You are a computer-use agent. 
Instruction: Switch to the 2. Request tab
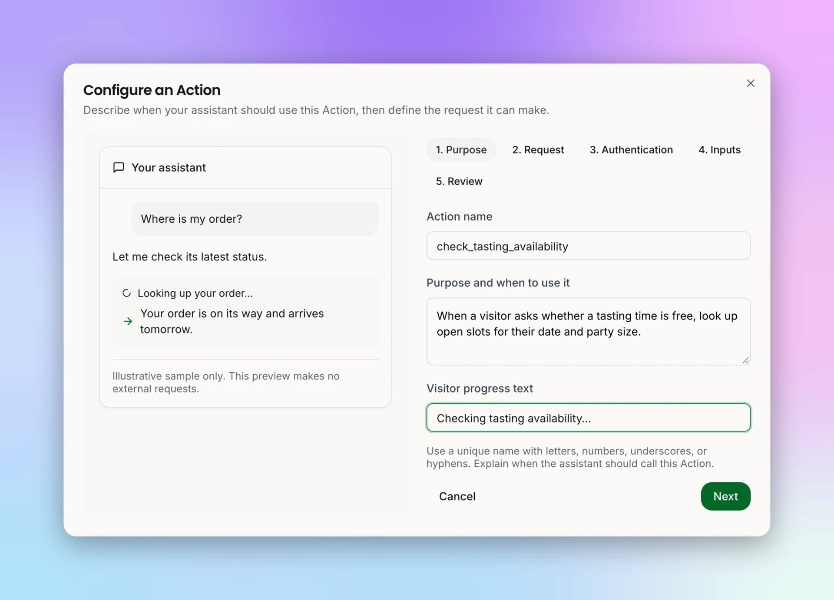[538, 150]
